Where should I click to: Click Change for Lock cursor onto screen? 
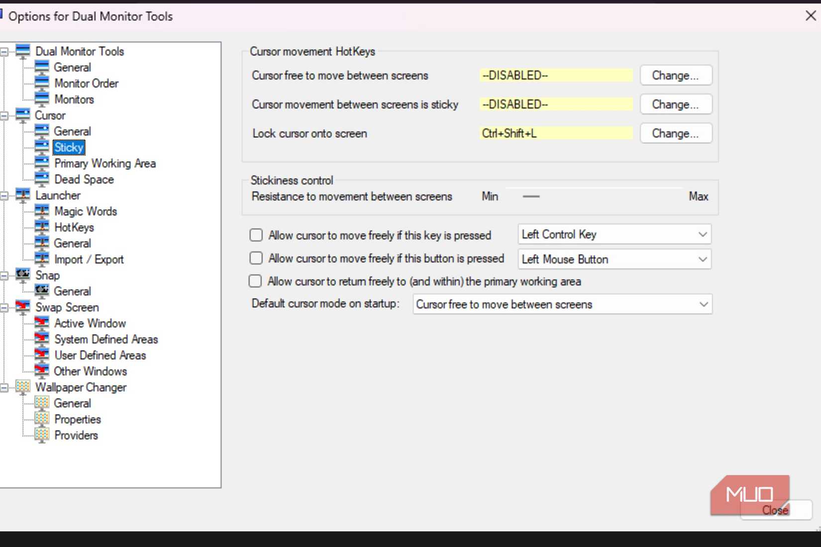point(676,133)
